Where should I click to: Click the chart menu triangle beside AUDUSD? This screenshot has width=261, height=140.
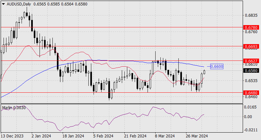4,4
